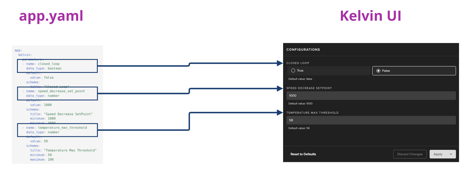470x175 pixels.
Task: Select the Temperature Max Threshold input showing 58
Action: point(371,120)
